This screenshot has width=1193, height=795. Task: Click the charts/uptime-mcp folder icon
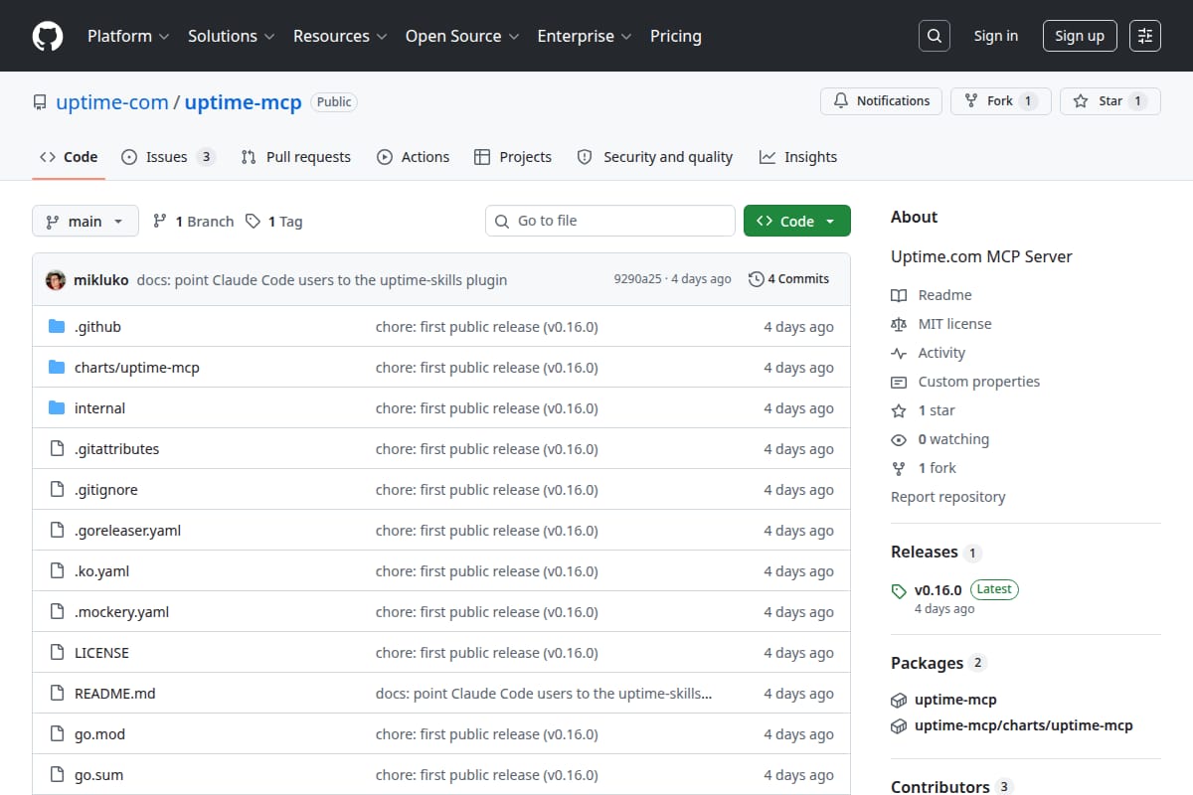[57, 368]
